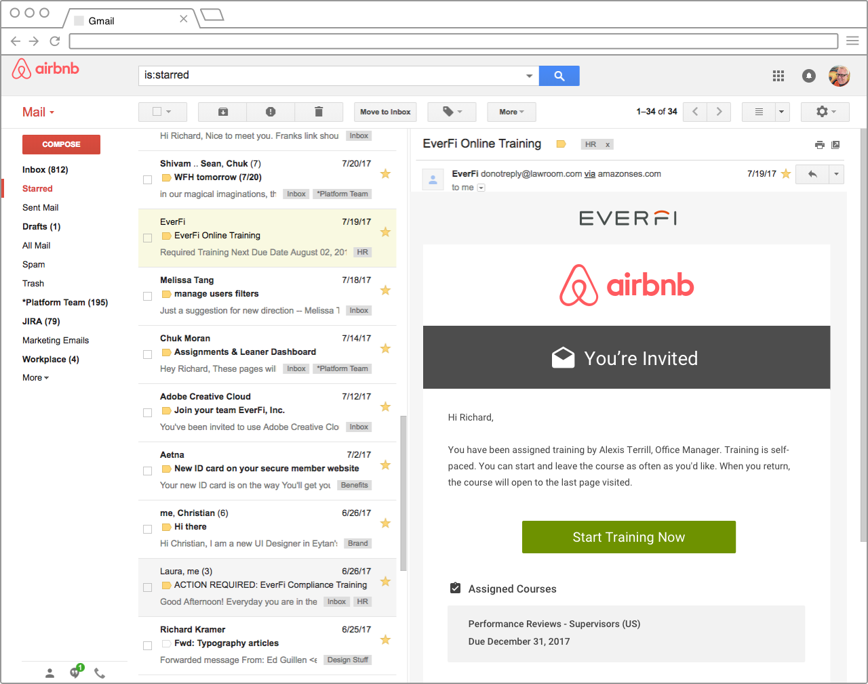
Task: Toggle star on Aetna New ID card email
Action: pyautogui.click(x=385, y=465)
